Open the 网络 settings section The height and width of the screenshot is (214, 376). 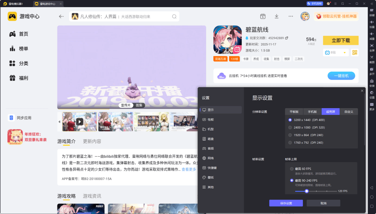click(221, 158)
